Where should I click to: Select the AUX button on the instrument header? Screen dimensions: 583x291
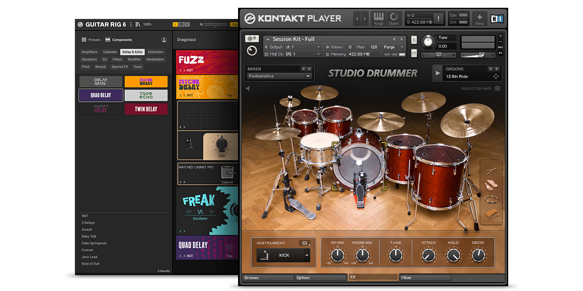pyautogui.click(x=501, y=47)
